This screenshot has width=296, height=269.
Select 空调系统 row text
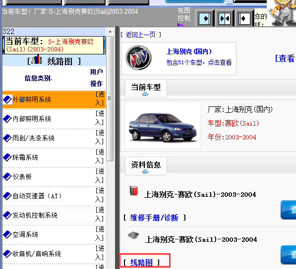click(25, 234)
